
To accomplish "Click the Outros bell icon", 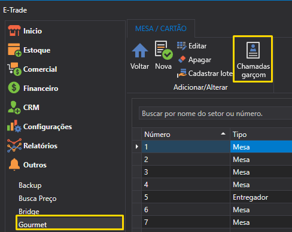I will click(x=14, y=164).
